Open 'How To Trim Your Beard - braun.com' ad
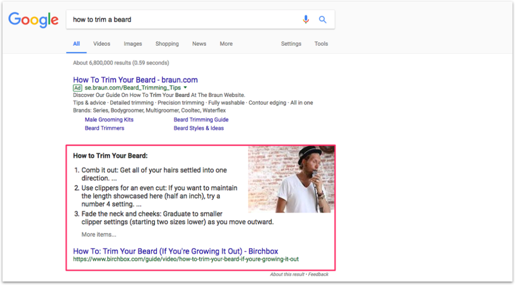 (135, 80)
